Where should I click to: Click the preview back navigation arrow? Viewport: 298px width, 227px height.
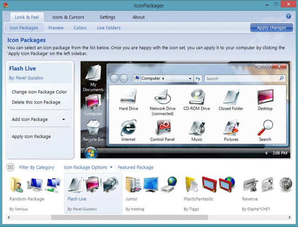[x=114, y=78]
